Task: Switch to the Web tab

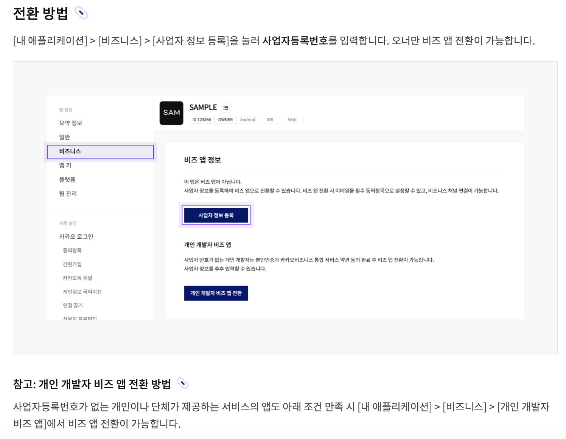Action: coord(292,119)
